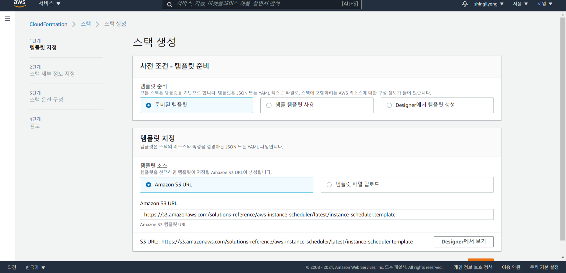Open the hamburger side navigation menu
This screenshot has width=566, height=273.
pos(7,19)
